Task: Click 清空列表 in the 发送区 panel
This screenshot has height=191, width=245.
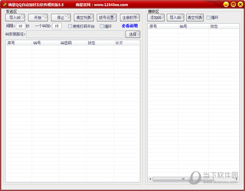Action: click(83, 18)
